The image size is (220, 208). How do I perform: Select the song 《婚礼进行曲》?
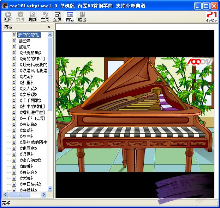click(32, 113)
